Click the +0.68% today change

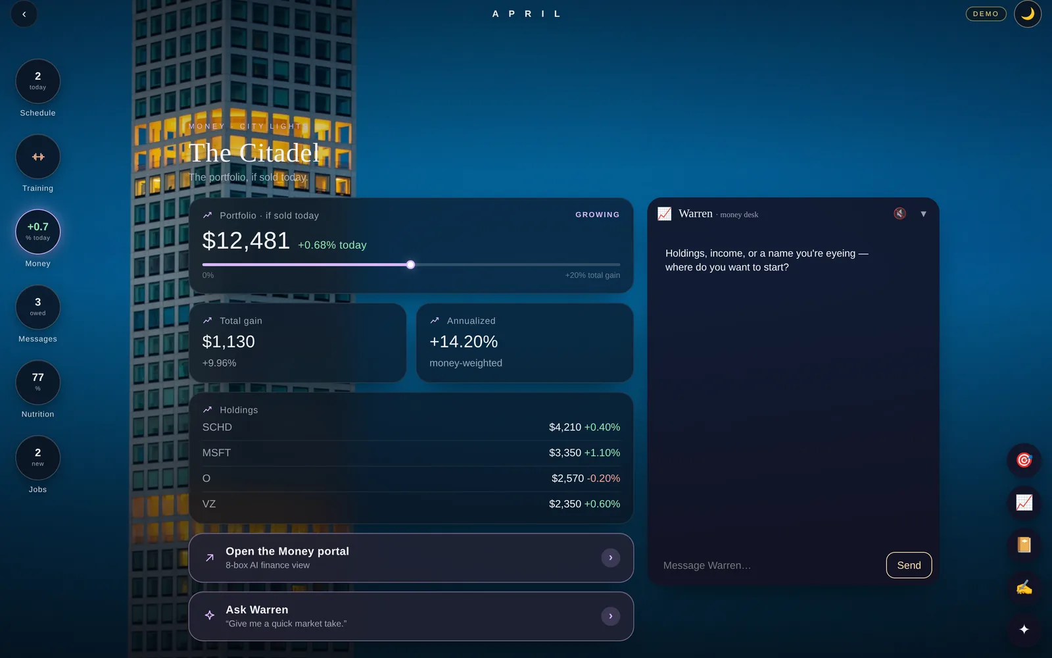(332, 245)
